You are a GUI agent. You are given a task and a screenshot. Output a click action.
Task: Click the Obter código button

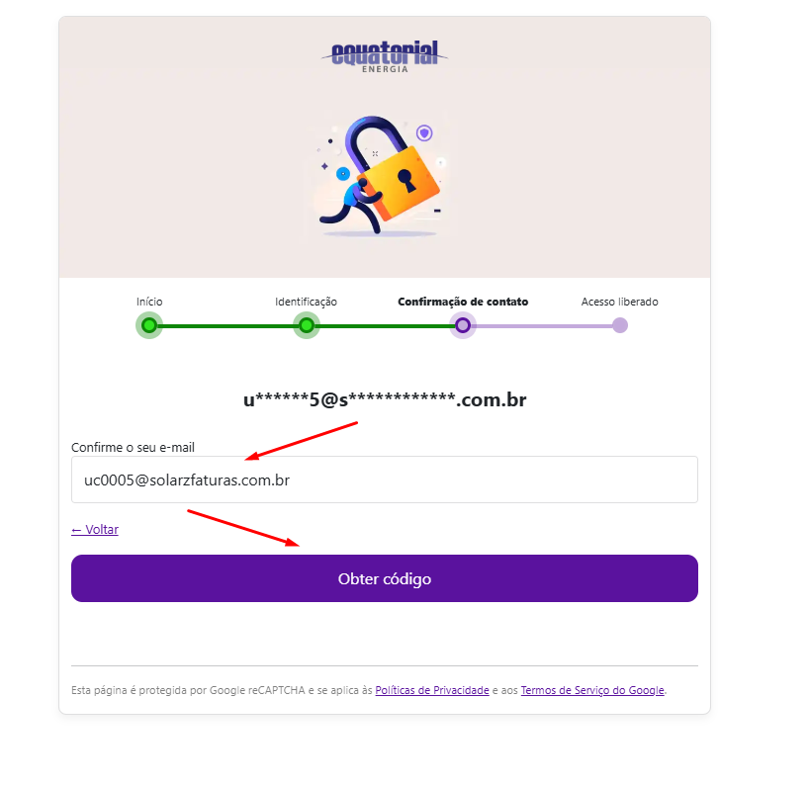[x=385, y=578]
